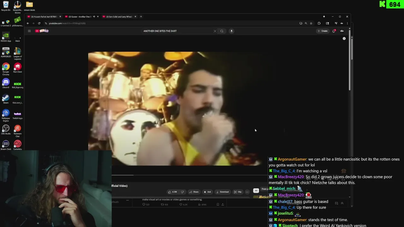This screenshot has width=404, height=227.
Task: Bookmark this page with the star icon
Action: point(311,23)
